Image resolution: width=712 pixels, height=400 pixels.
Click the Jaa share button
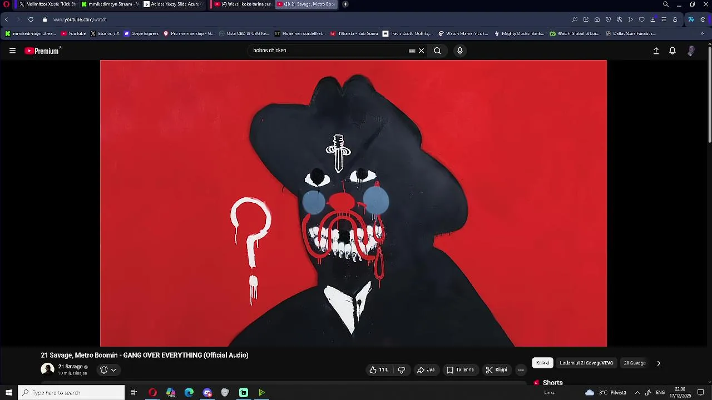426,370
